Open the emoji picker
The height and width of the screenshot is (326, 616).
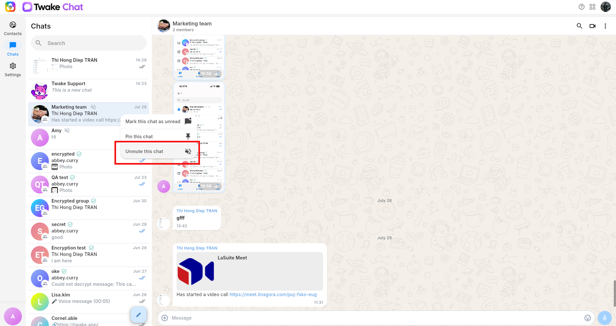588,318
